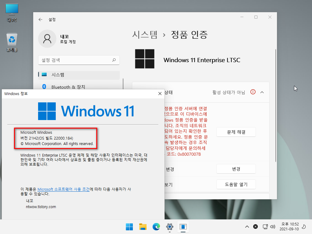Maximize the Settings window
The image size is (312, 234).
point(256,17)
